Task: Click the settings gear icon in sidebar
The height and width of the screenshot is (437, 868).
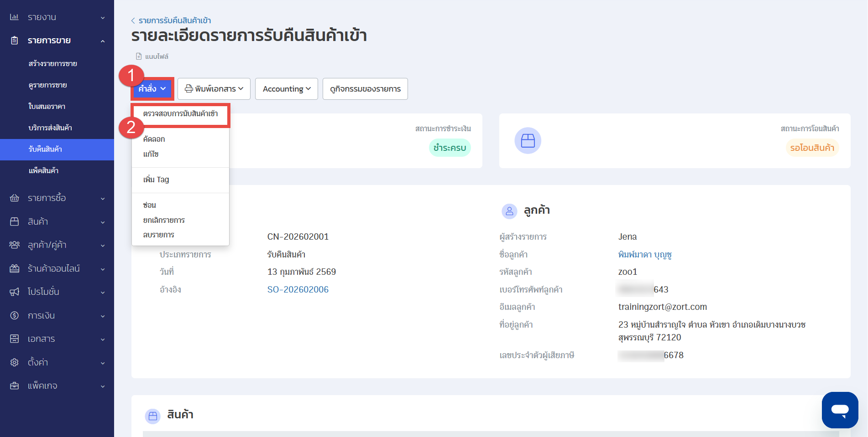Action: click(14, 362)
